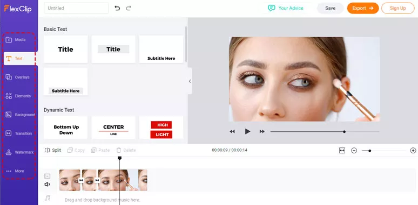Add the plain bold Title text preset

point(65,49)
